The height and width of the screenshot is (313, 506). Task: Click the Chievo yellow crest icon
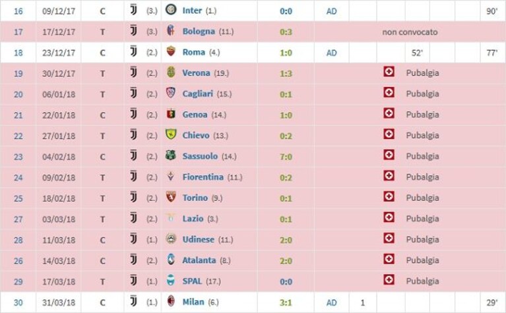171,134
